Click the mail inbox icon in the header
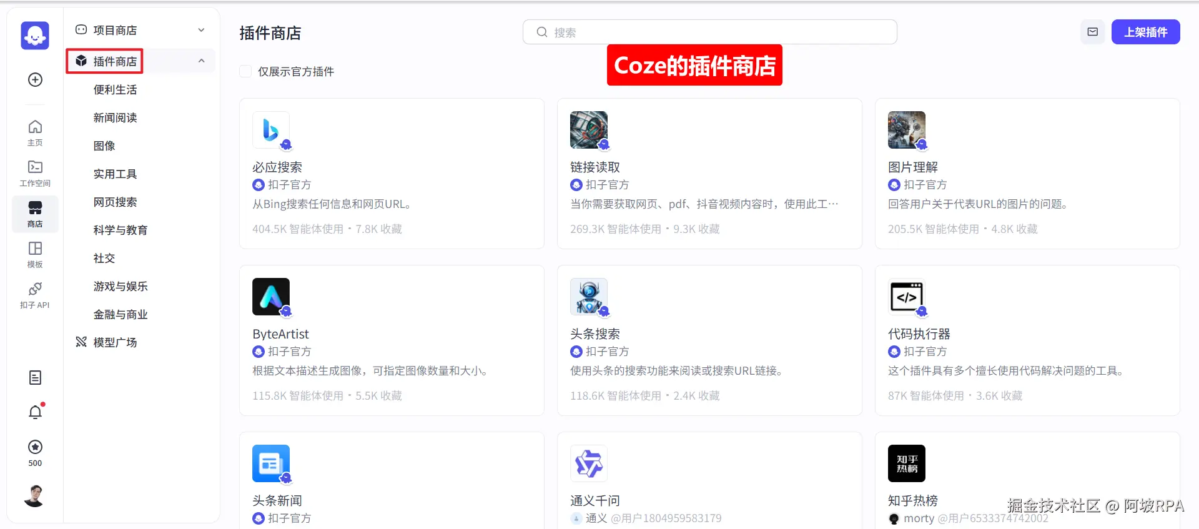This screenshot has height=529, width=1199. click(x=1093, y=32)
